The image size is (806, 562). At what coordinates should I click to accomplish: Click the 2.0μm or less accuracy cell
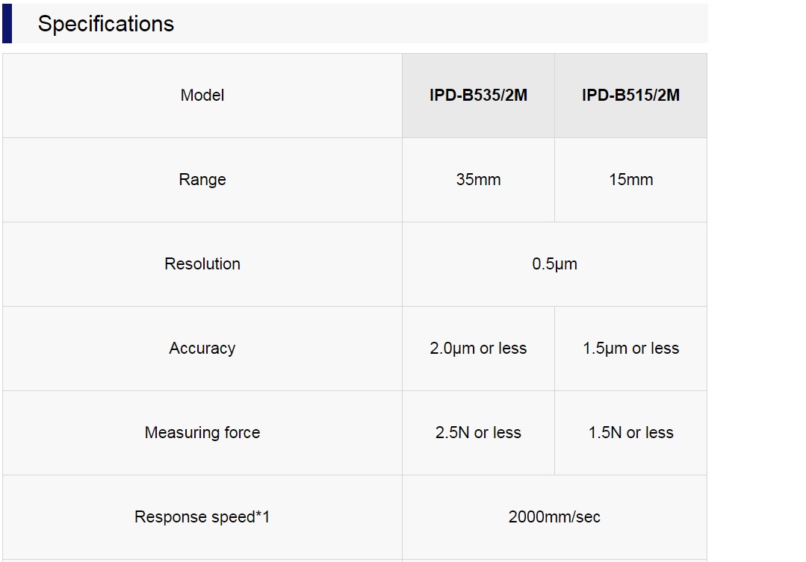tap(478, 349)
